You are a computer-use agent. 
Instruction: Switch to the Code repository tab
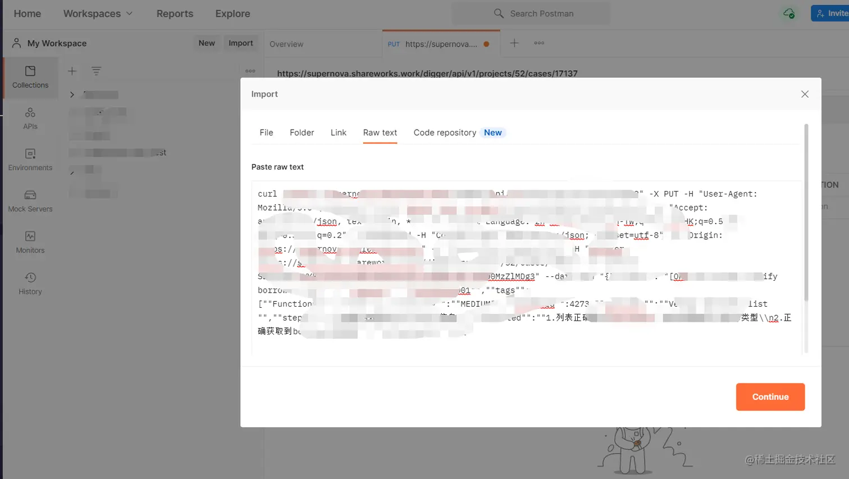coord(459,133)
